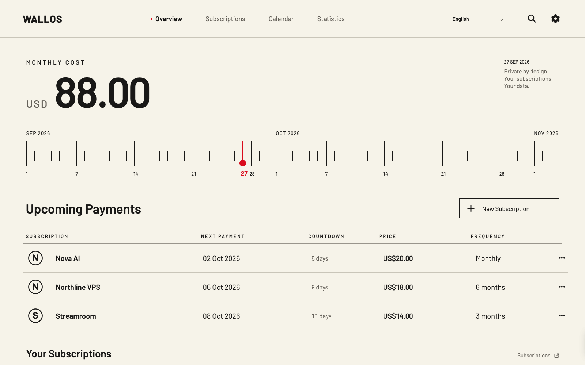
Task: Click the US$18.00 price
Action: pyautogui.click(x=398, y=287)
